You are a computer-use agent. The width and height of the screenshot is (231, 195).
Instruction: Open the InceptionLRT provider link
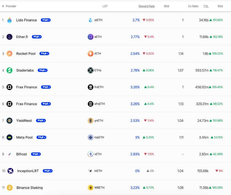[x=28, y=171]
